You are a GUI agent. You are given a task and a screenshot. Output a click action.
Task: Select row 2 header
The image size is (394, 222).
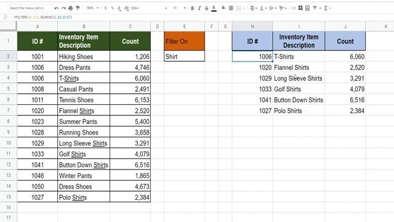(8, 56)
